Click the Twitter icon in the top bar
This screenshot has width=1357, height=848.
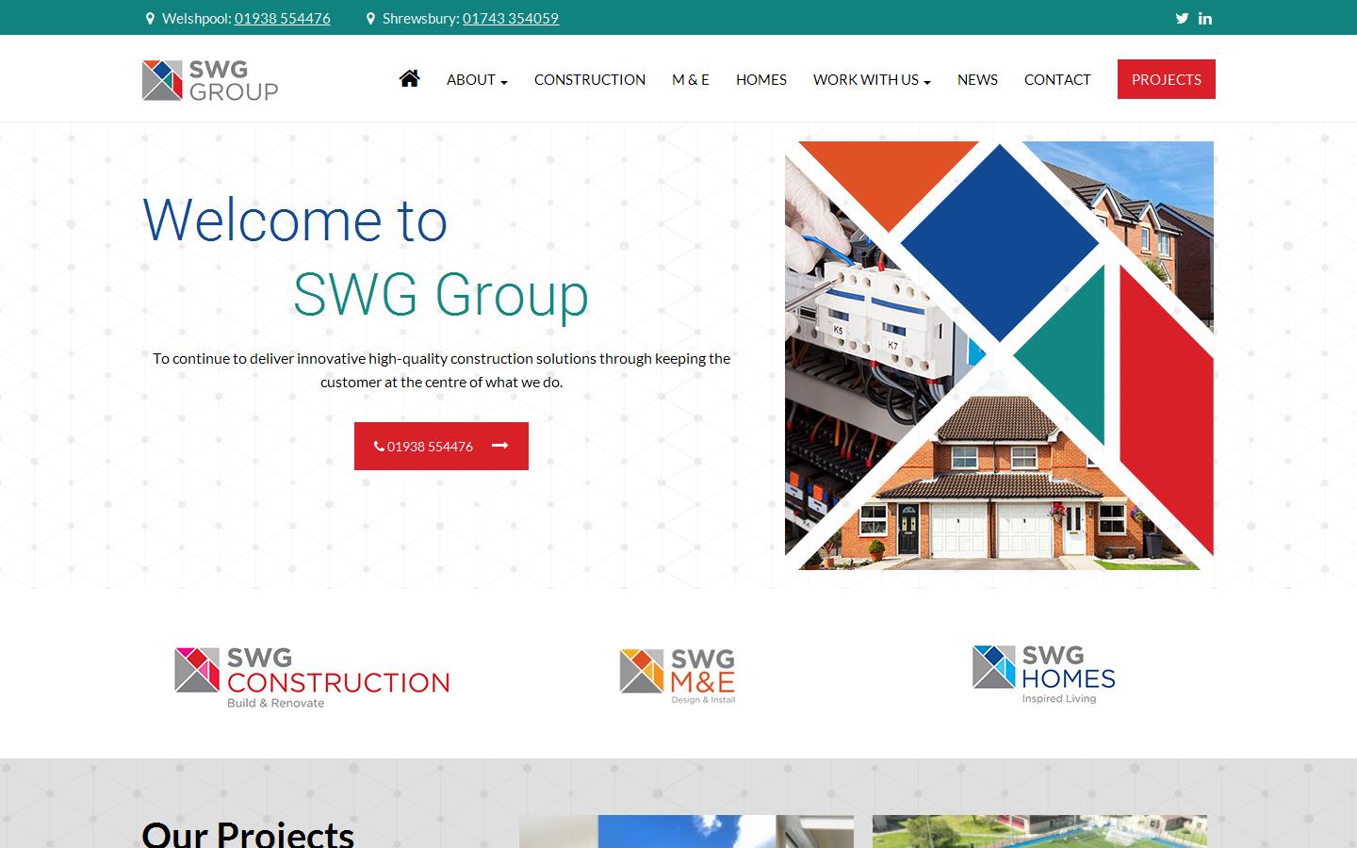1182,18
